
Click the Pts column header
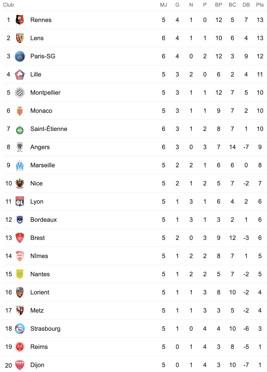[260, 5]
